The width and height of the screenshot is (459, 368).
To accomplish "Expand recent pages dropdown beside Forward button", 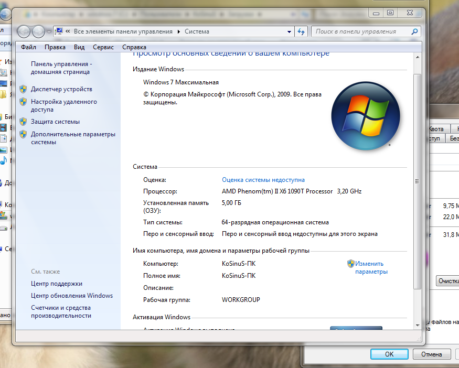I will coord(49,31).
